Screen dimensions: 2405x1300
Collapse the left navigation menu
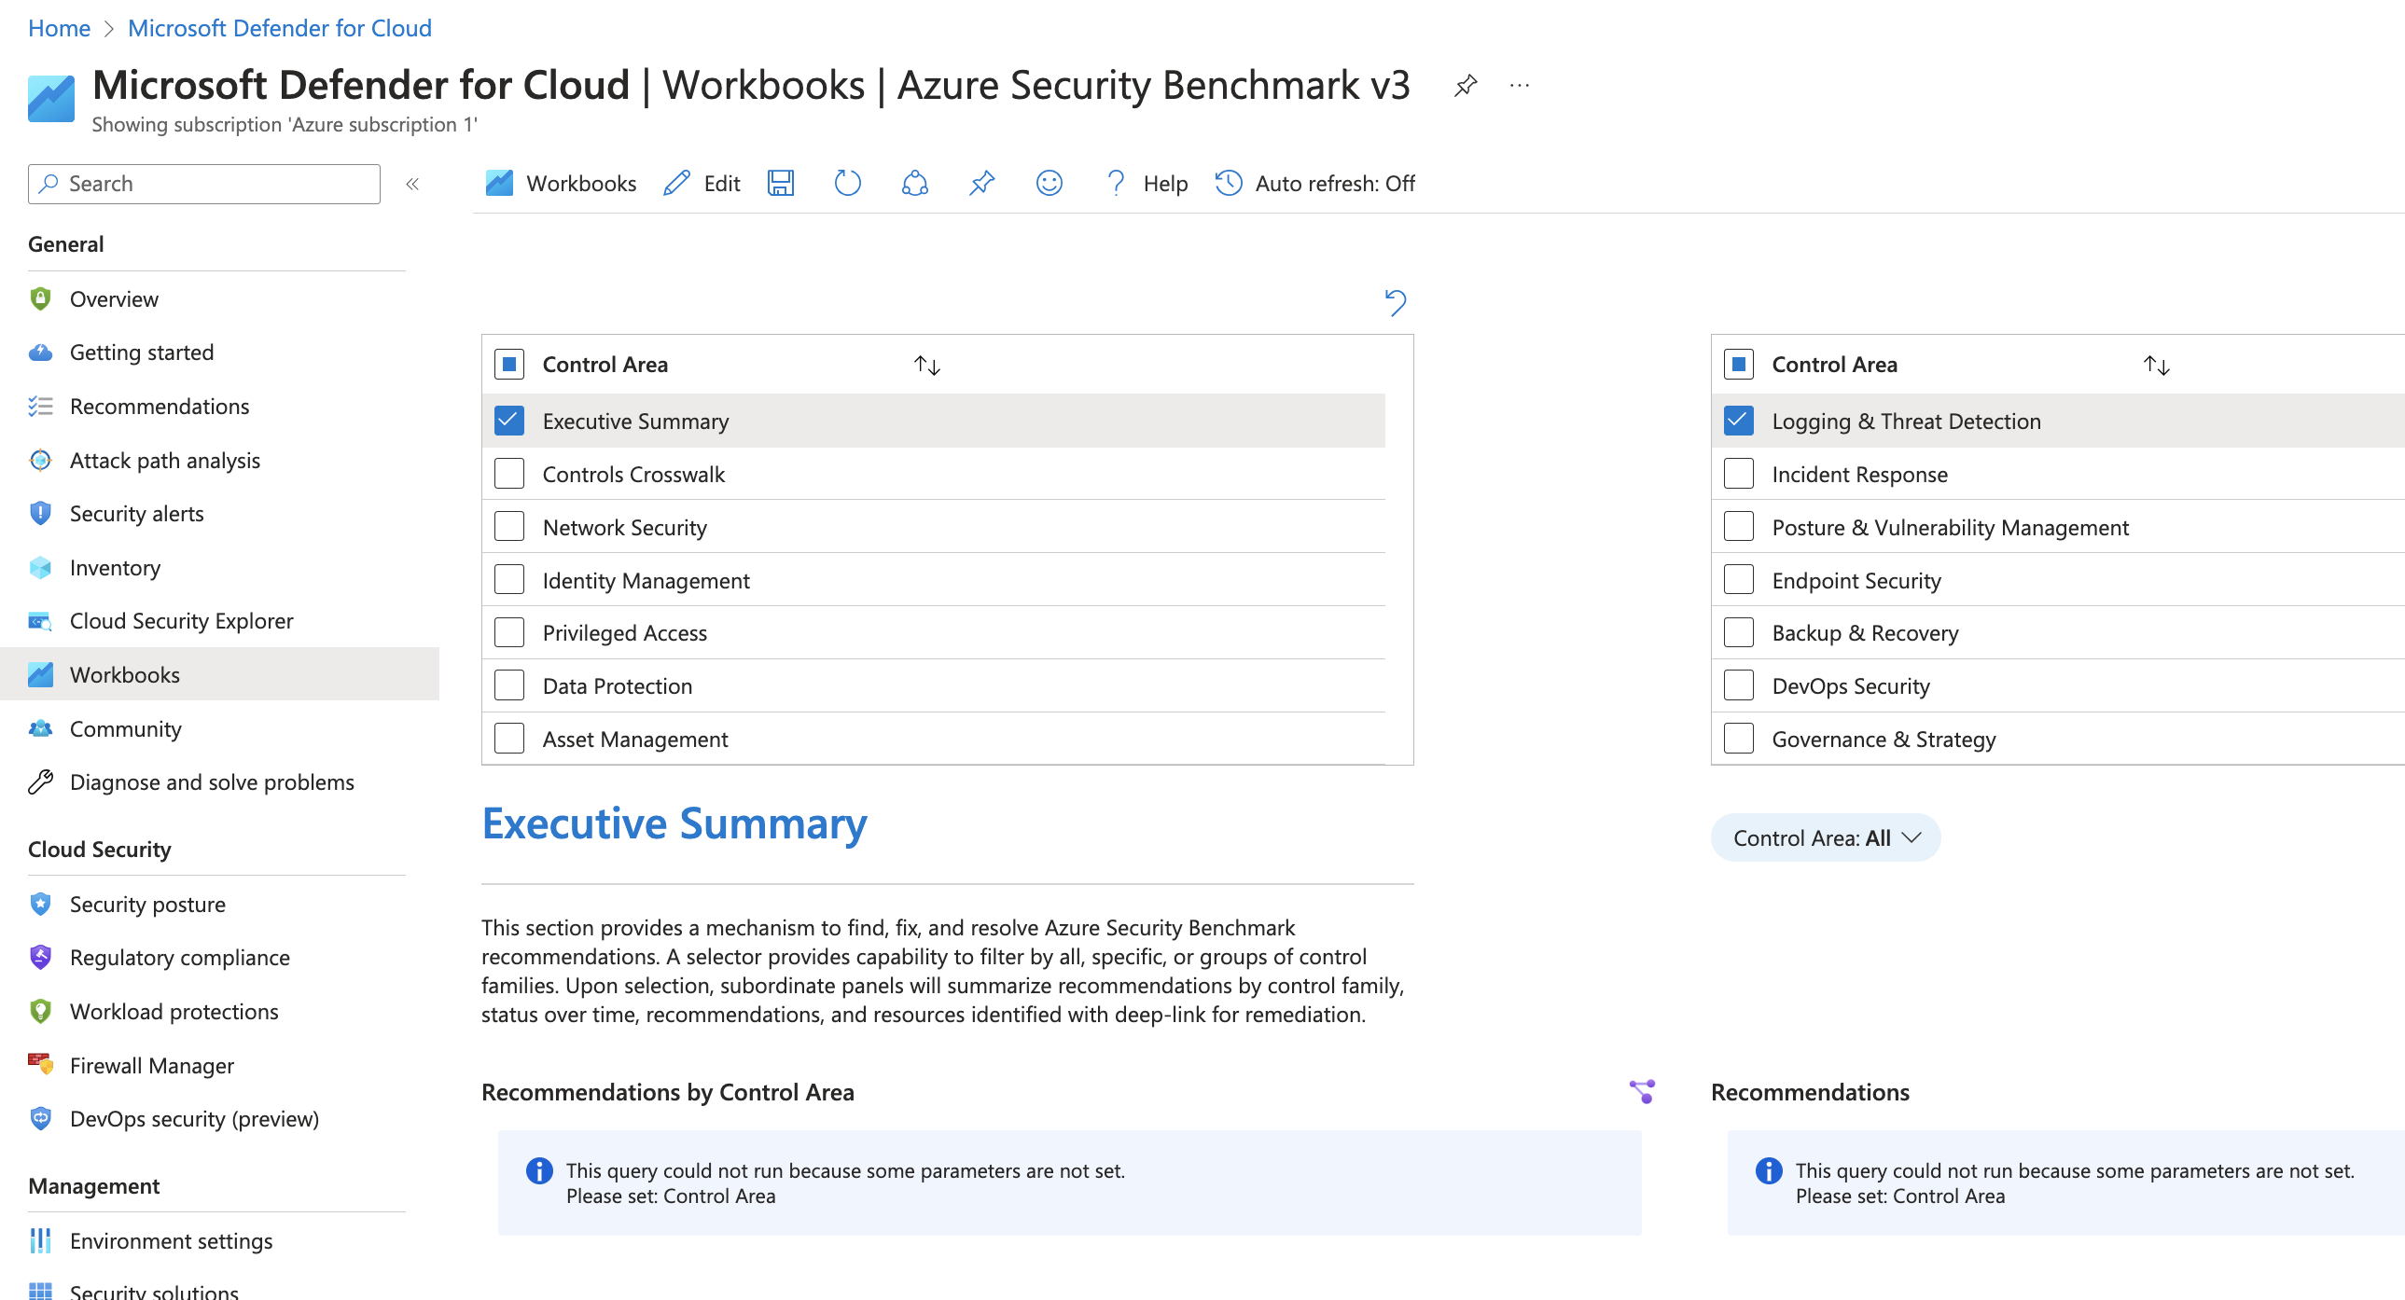(412, 184)
